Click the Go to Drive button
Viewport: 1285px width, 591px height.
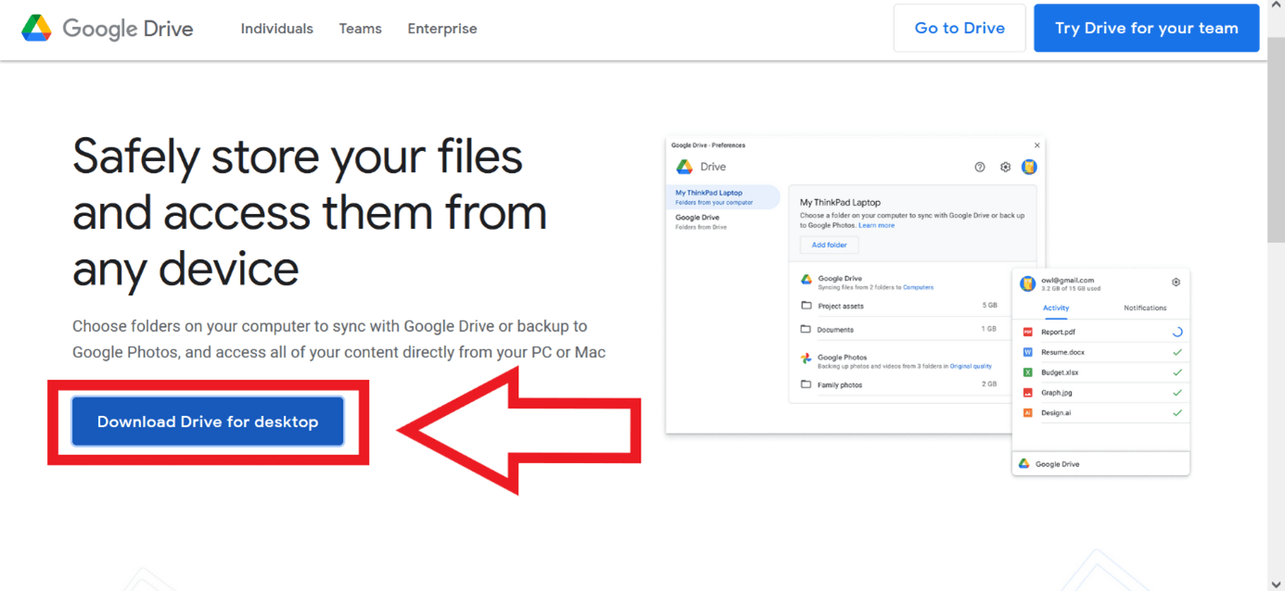(959, 28)
